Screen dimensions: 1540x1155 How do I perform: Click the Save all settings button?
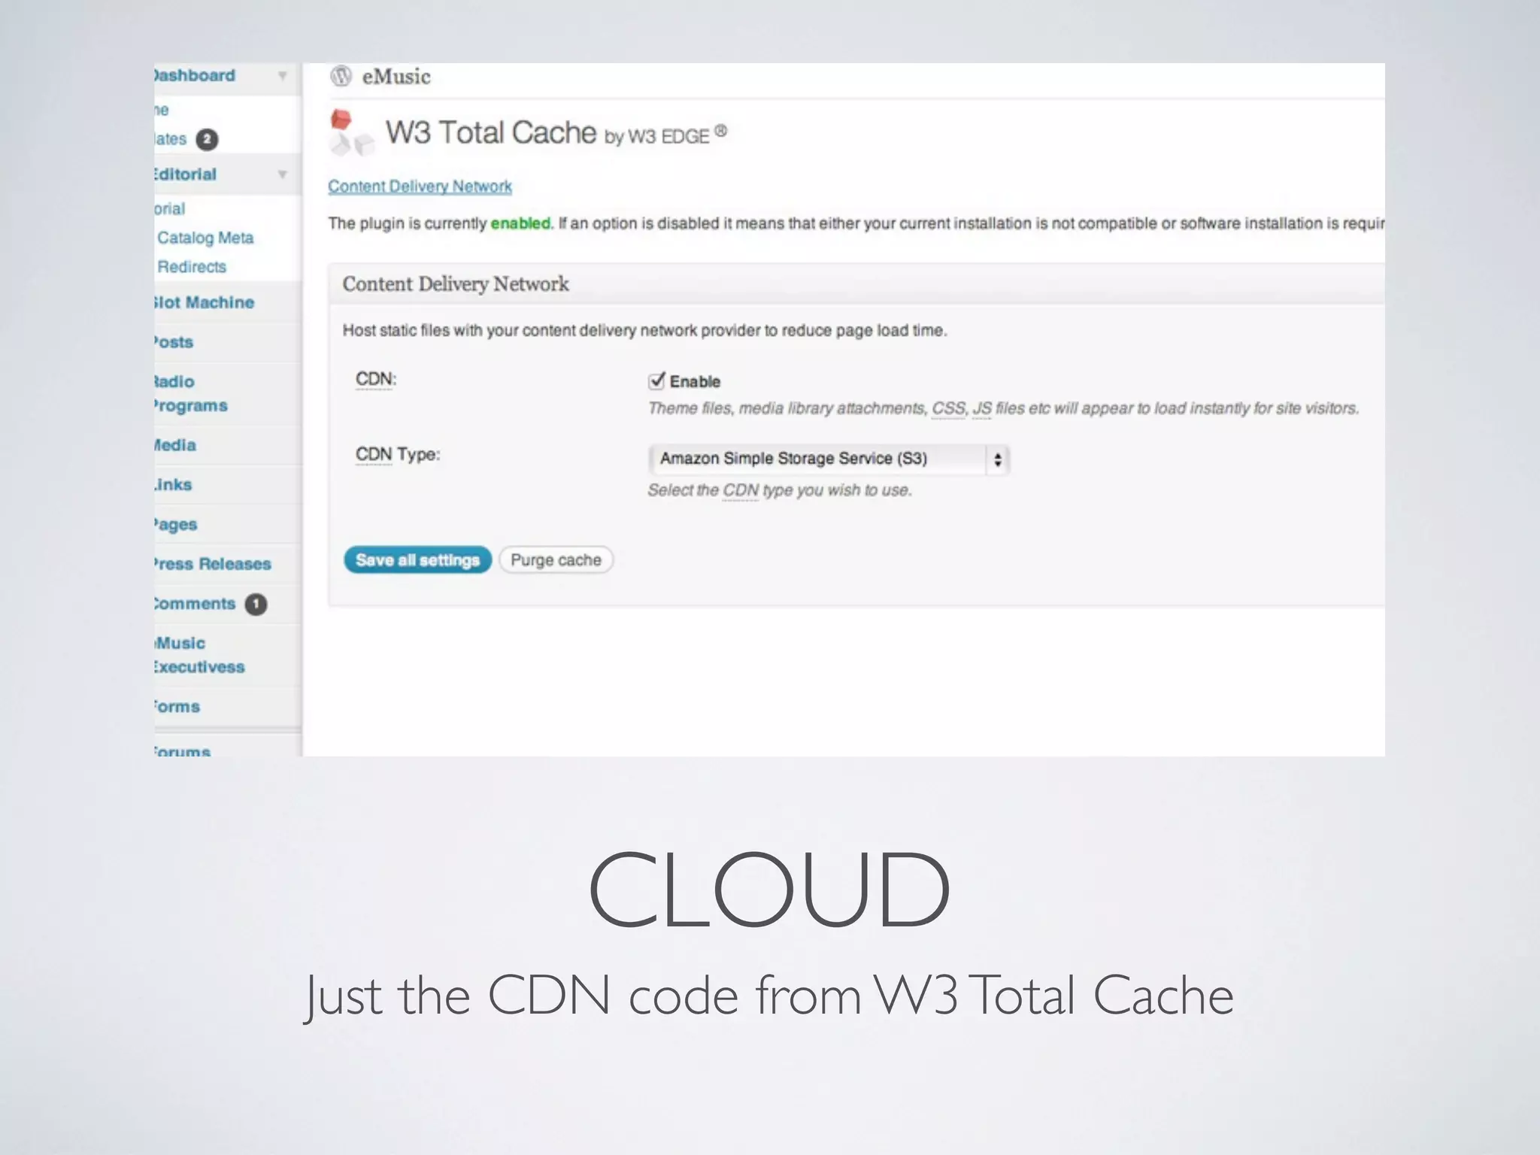417,560
